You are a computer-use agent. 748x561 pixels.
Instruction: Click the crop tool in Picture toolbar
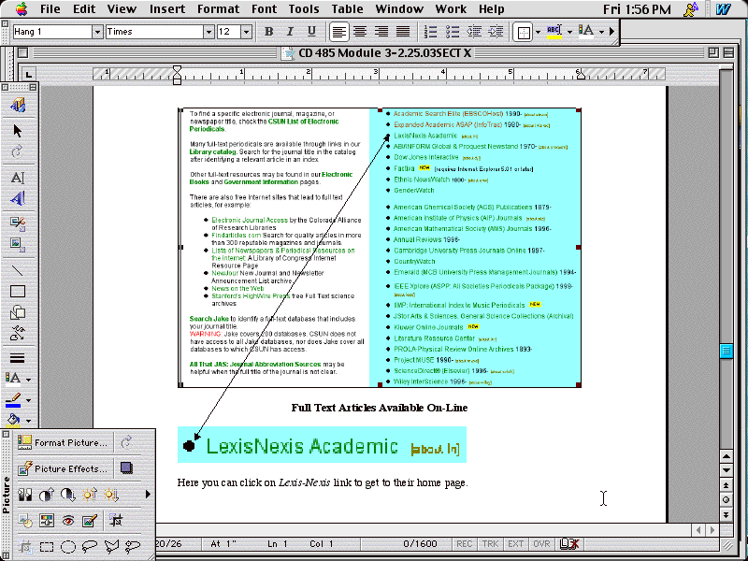coord(116,521)
